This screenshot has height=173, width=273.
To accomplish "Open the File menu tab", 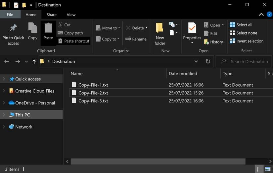I will pos(10,14).
